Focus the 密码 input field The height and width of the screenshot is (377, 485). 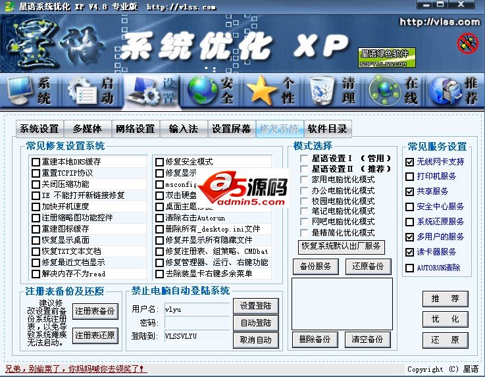(197, 323)
